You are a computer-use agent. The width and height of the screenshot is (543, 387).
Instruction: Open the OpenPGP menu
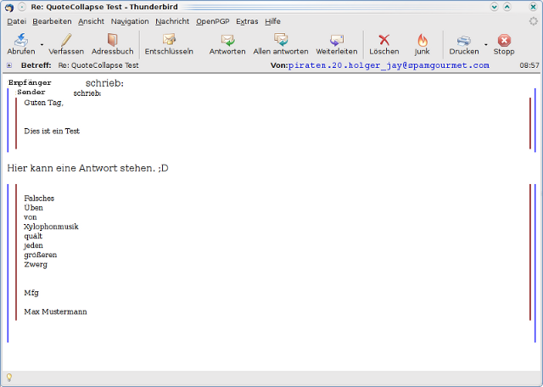coord(212,21)
